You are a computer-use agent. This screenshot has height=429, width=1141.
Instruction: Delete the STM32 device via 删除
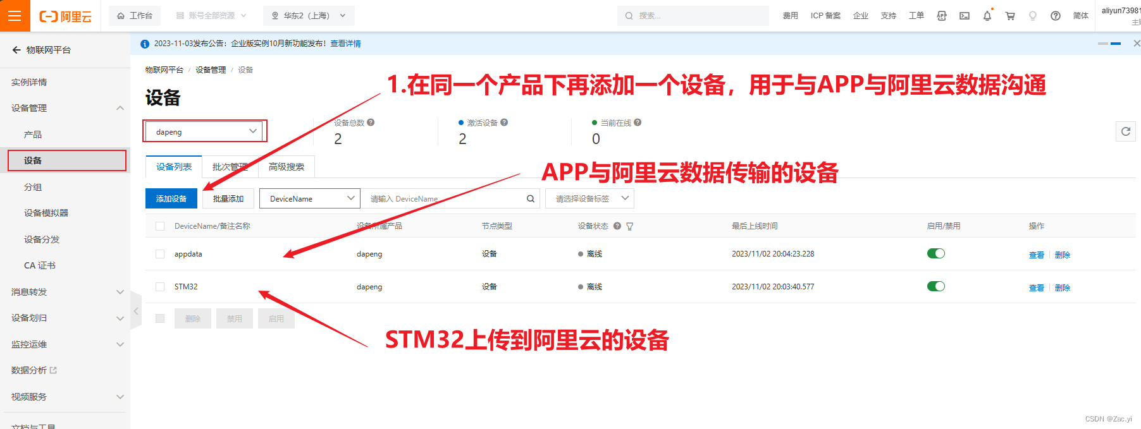click(x=1063, y=287)
